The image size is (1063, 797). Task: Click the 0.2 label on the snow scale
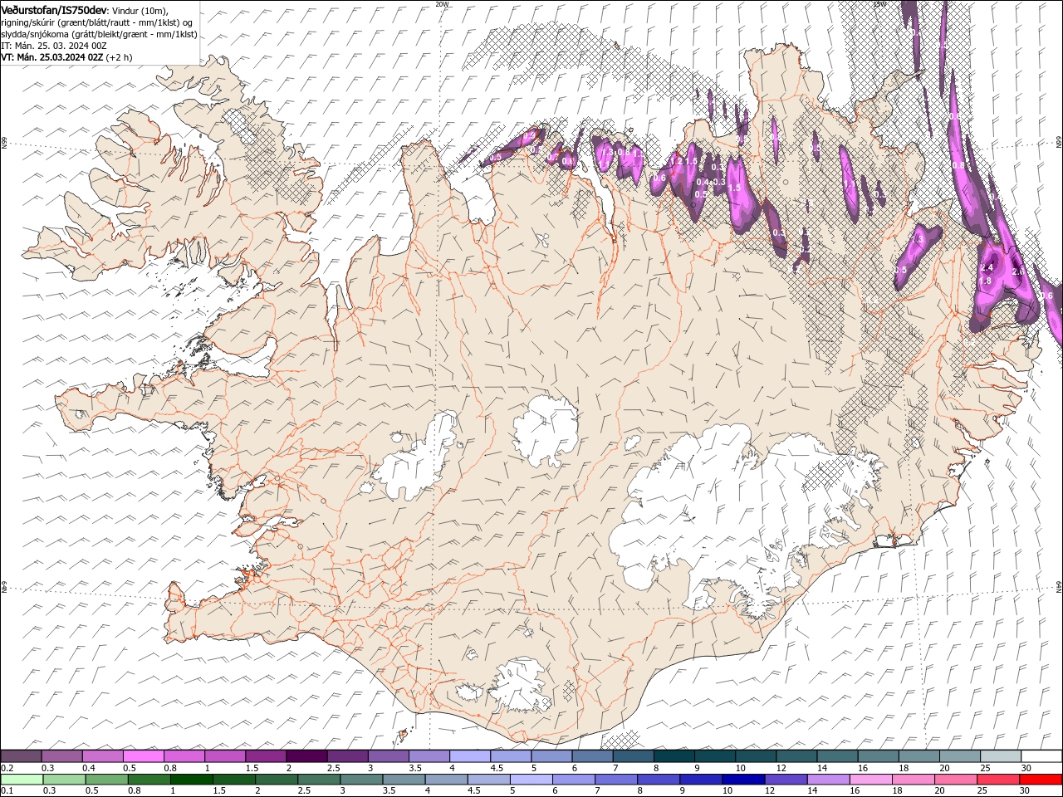point(7,768)
